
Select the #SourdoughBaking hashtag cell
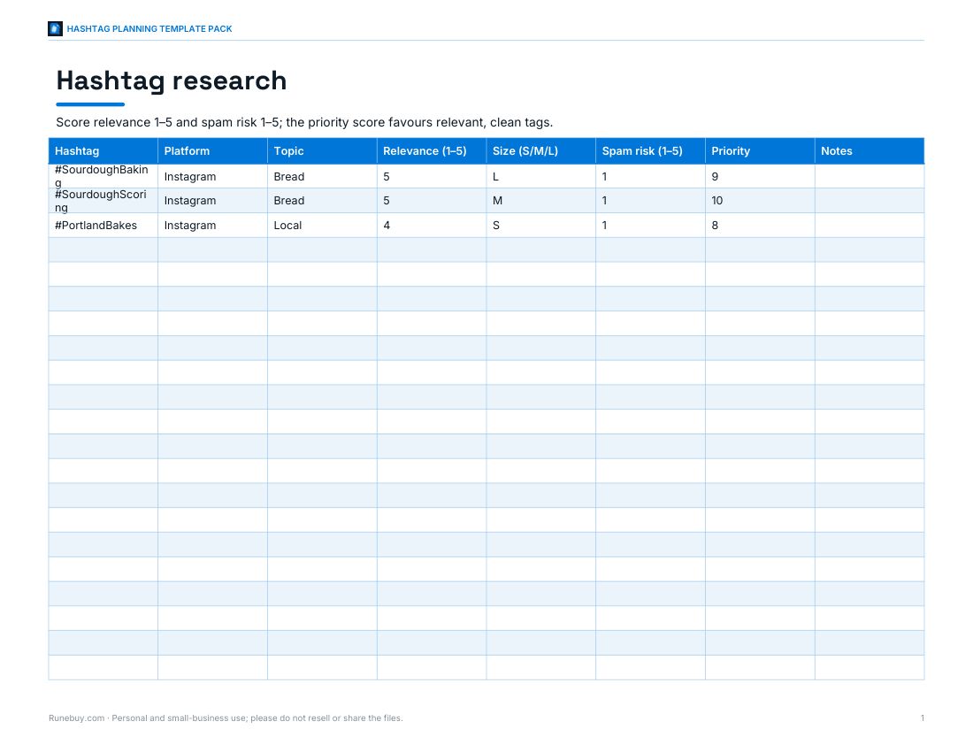click(103, 176)
